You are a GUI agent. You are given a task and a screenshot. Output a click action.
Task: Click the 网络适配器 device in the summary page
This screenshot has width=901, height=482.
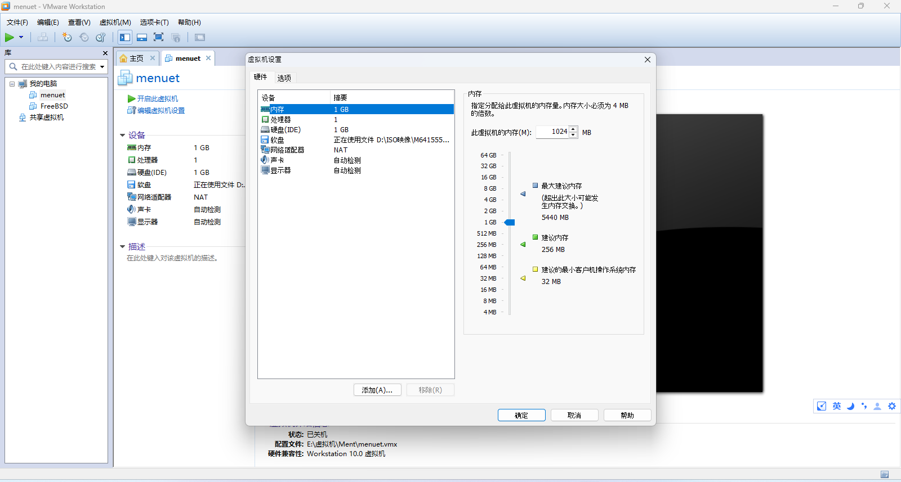point(149,197)
